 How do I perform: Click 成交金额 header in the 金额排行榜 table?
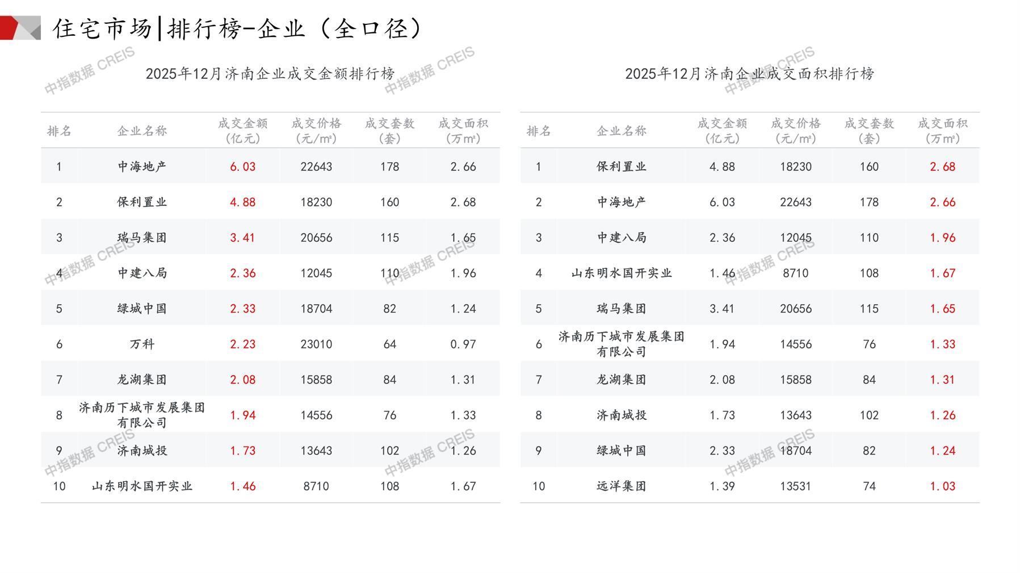click(x=242, y=130)
